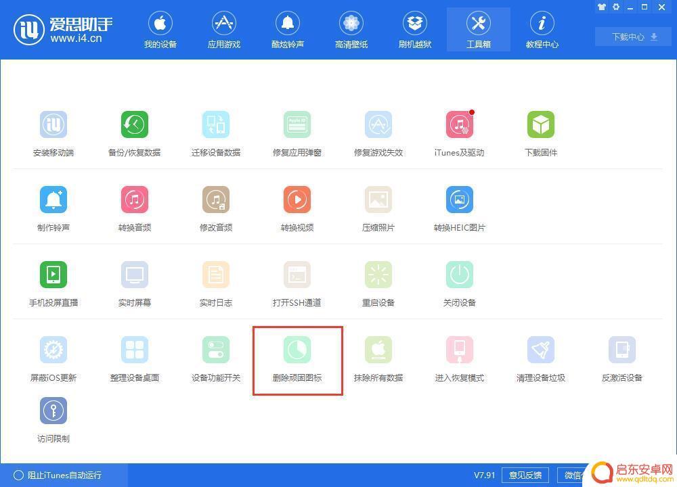Open the 反激活设备 tool
The width and height of the screenshot is (677, 487).
[621, 359]
